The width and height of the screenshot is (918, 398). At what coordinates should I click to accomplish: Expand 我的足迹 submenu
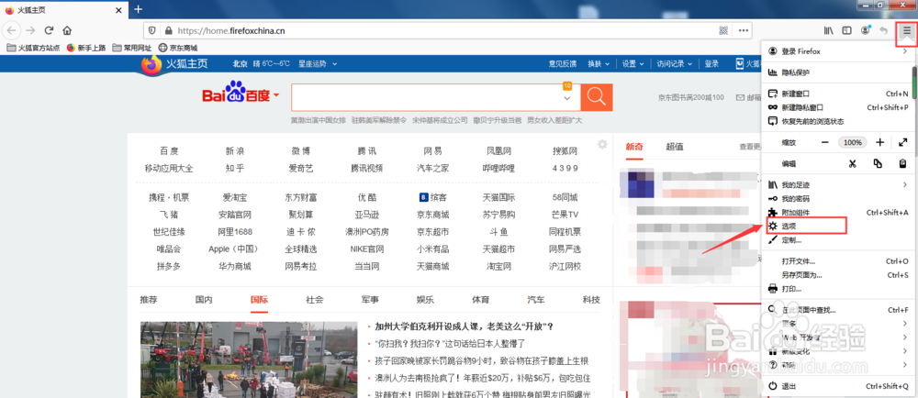838,184
